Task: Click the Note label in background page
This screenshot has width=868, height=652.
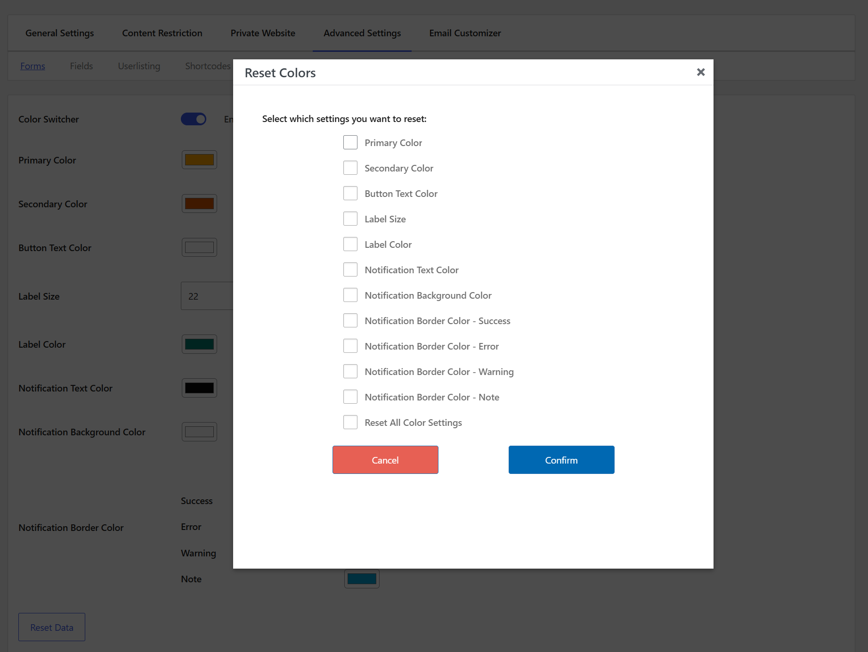Action: (191, 579)
